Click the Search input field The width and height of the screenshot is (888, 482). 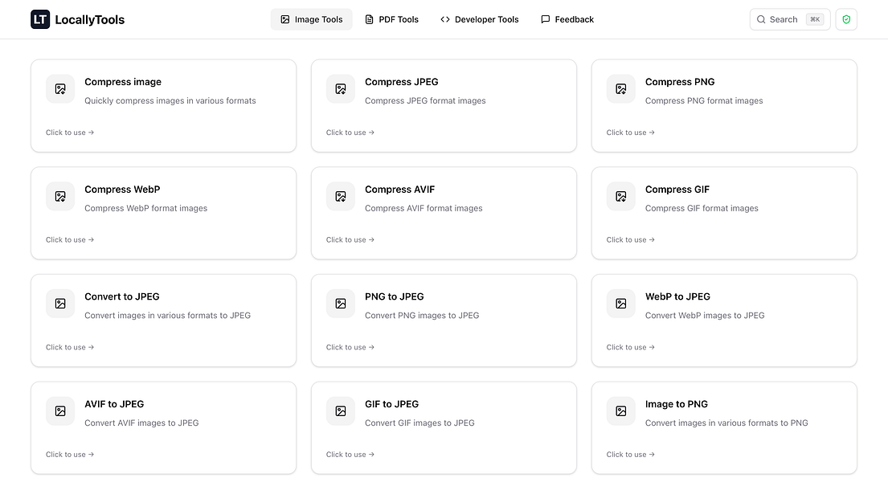click(x=790, y=18)
